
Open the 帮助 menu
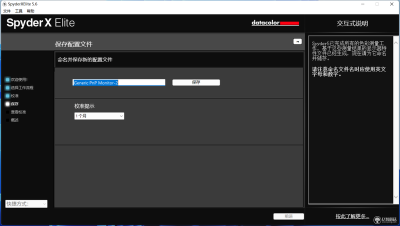(30, 11)
